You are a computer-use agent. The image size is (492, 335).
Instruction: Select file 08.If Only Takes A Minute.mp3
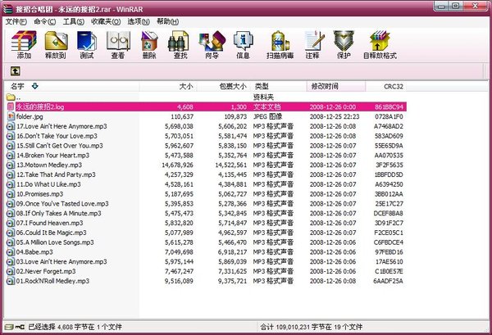pyautogui.click(x=59, y=214)
